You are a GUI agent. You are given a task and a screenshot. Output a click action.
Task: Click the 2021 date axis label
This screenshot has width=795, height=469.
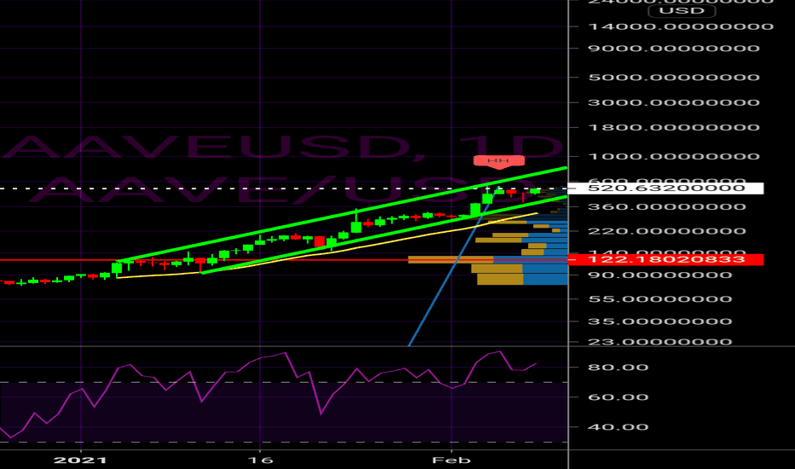80,460
